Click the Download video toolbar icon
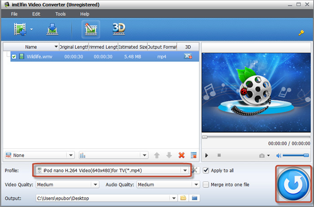Screen dimensions: 314x207 pyautogui.click(x=52, y=30)
